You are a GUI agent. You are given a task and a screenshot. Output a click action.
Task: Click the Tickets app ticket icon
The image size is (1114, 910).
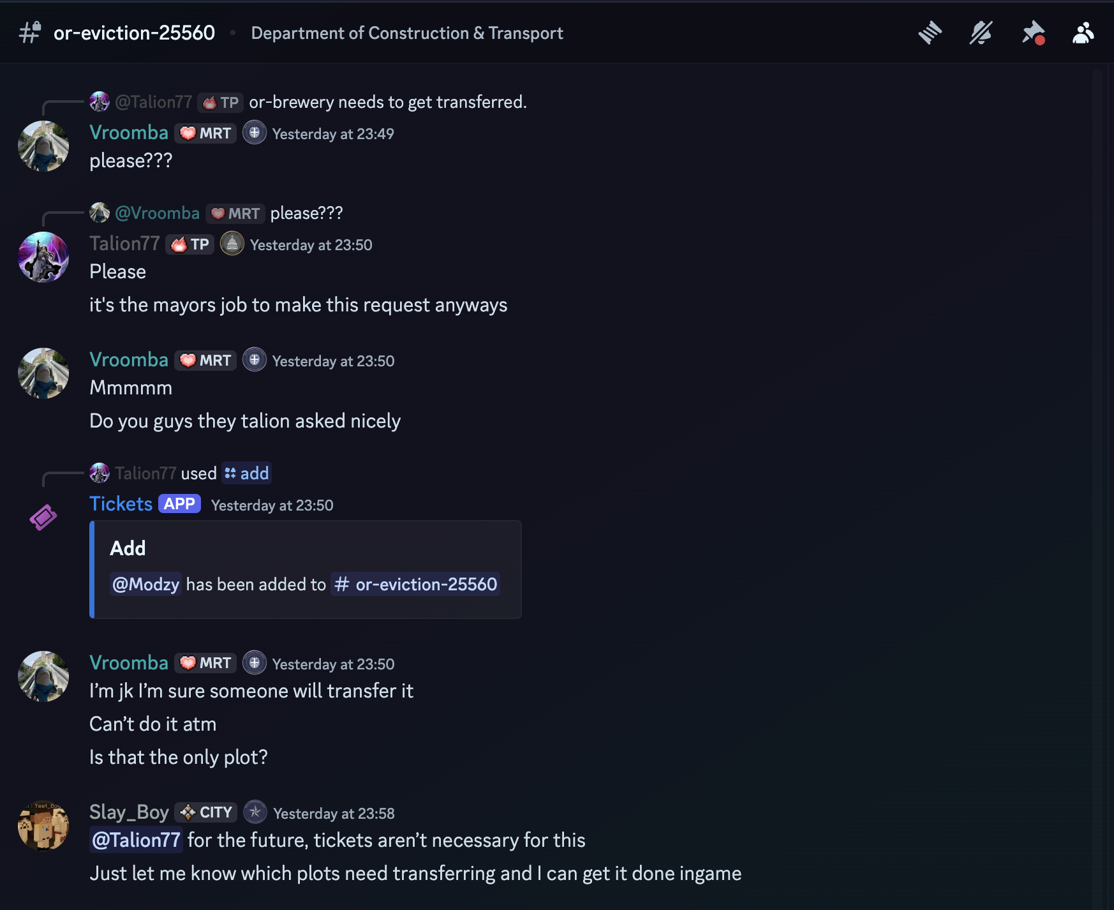pyautogui.click(x=43, y=517)
